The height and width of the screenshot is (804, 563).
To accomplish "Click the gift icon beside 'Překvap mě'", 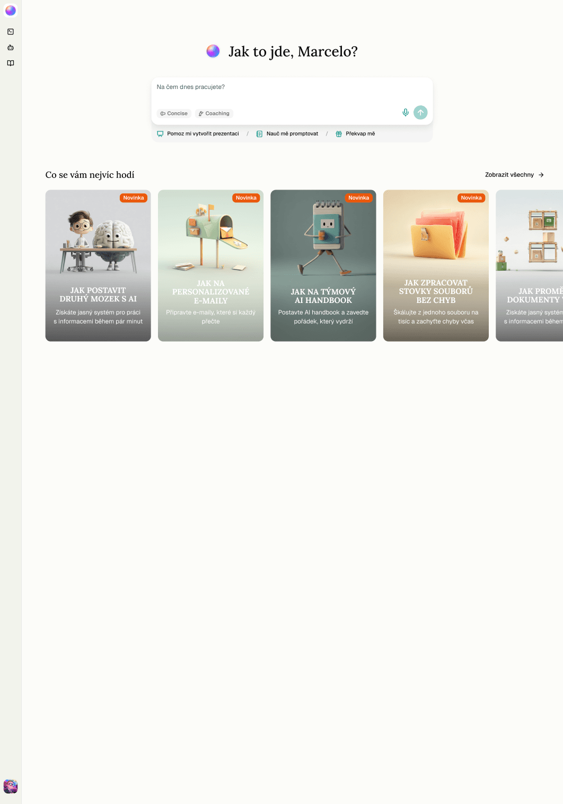I will [339, 134].
